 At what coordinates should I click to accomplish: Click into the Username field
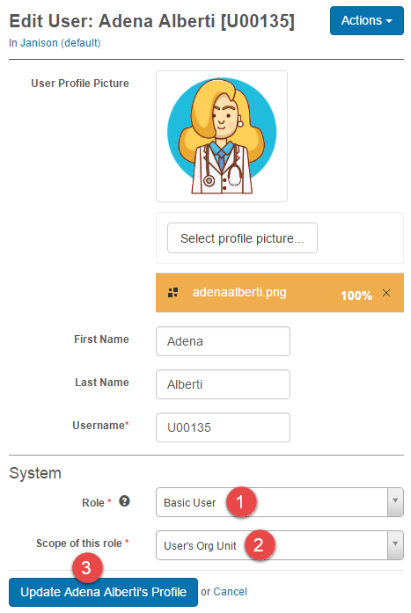[x=223, y=427]
